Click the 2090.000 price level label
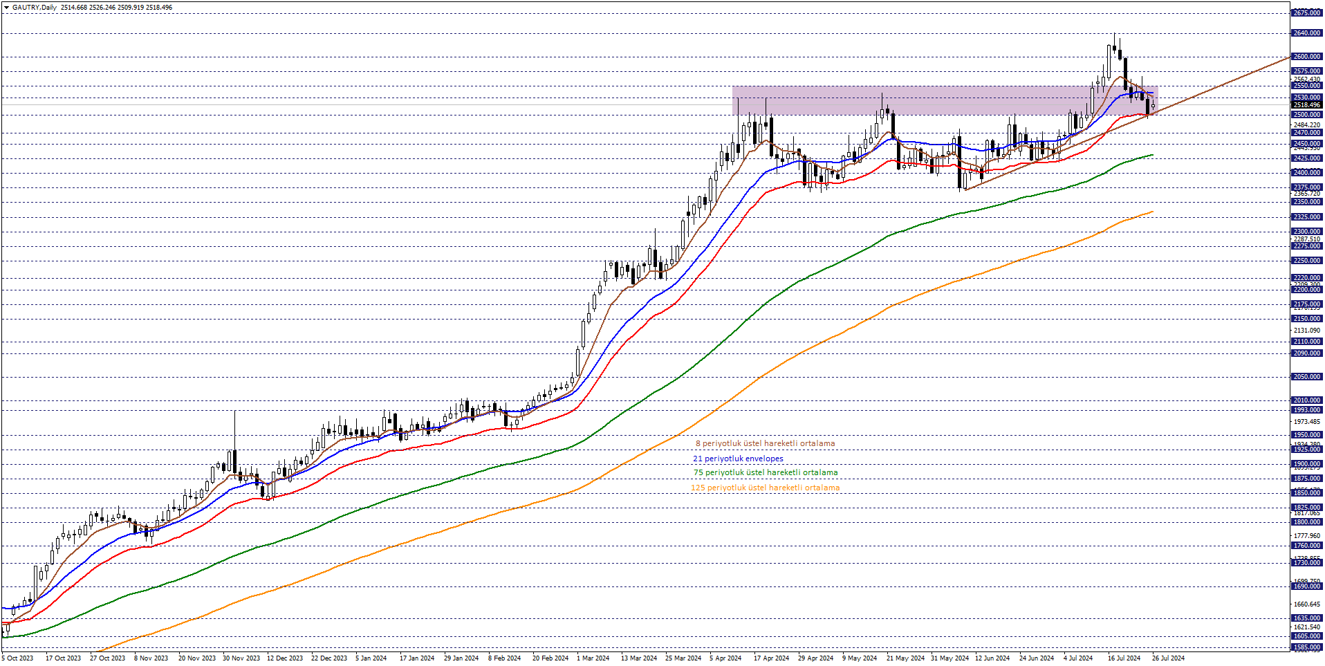Image resolution: width=1325 pixels, height=666 pixels. [x=1306, y=353]
